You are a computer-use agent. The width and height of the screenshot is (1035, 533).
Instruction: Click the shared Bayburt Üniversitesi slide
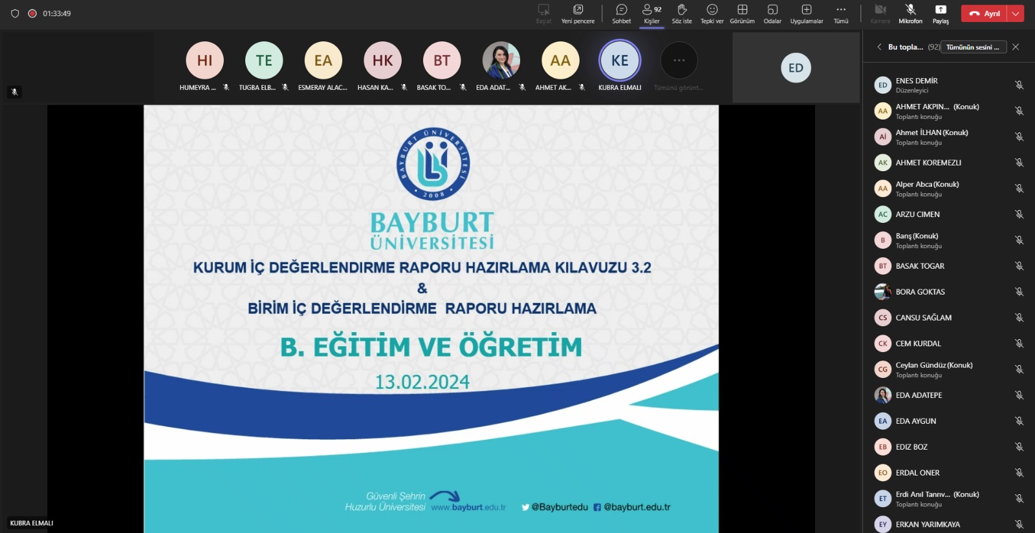pos(431,319)
